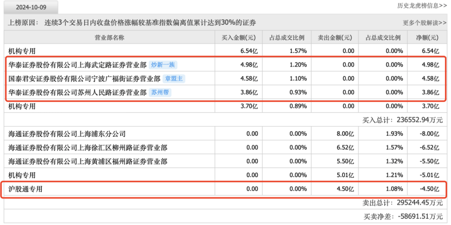Click the 苏州帮 tag
Screen dimensions: 451x225
160,92
